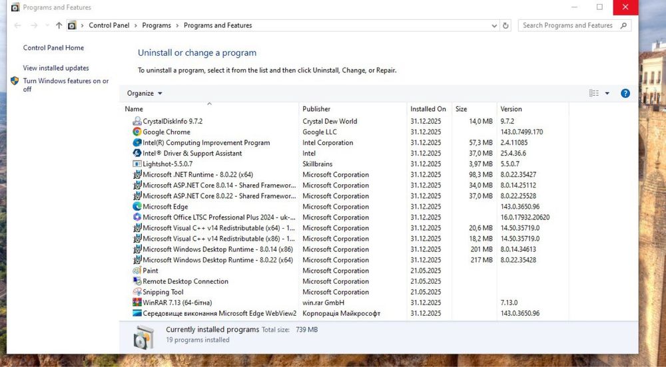Viewport: 666px width, 367px height.
Task: Sort by Installed On column header
Action: 429,109
